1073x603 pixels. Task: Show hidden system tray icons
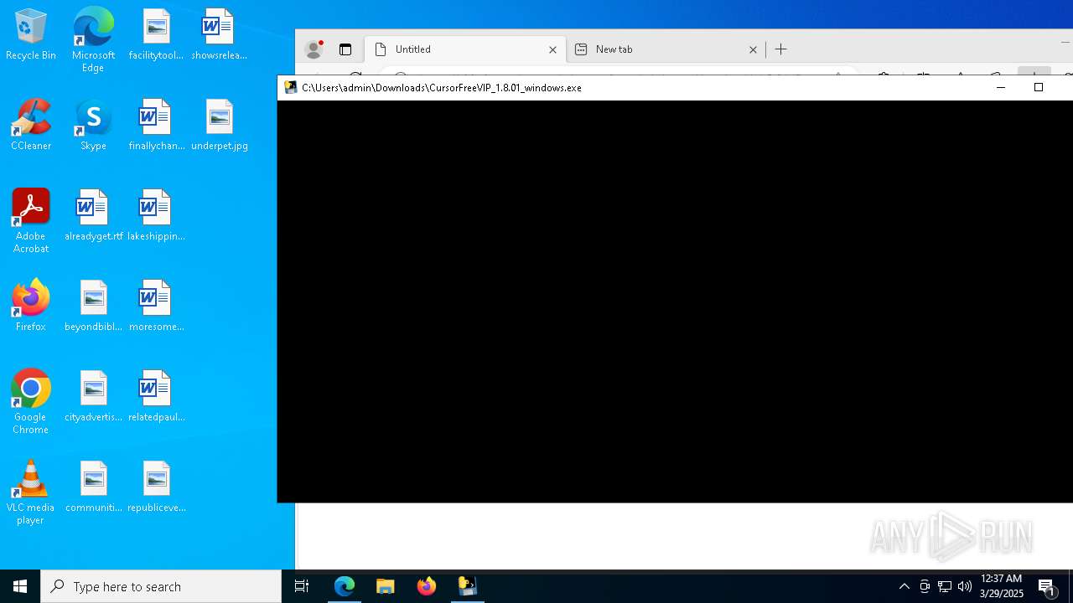[x=904, y=586]
